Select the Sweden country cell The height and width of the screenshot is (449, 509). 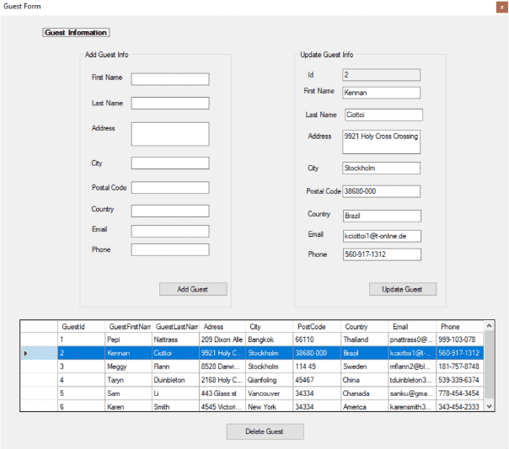click(x=364, y=366)
